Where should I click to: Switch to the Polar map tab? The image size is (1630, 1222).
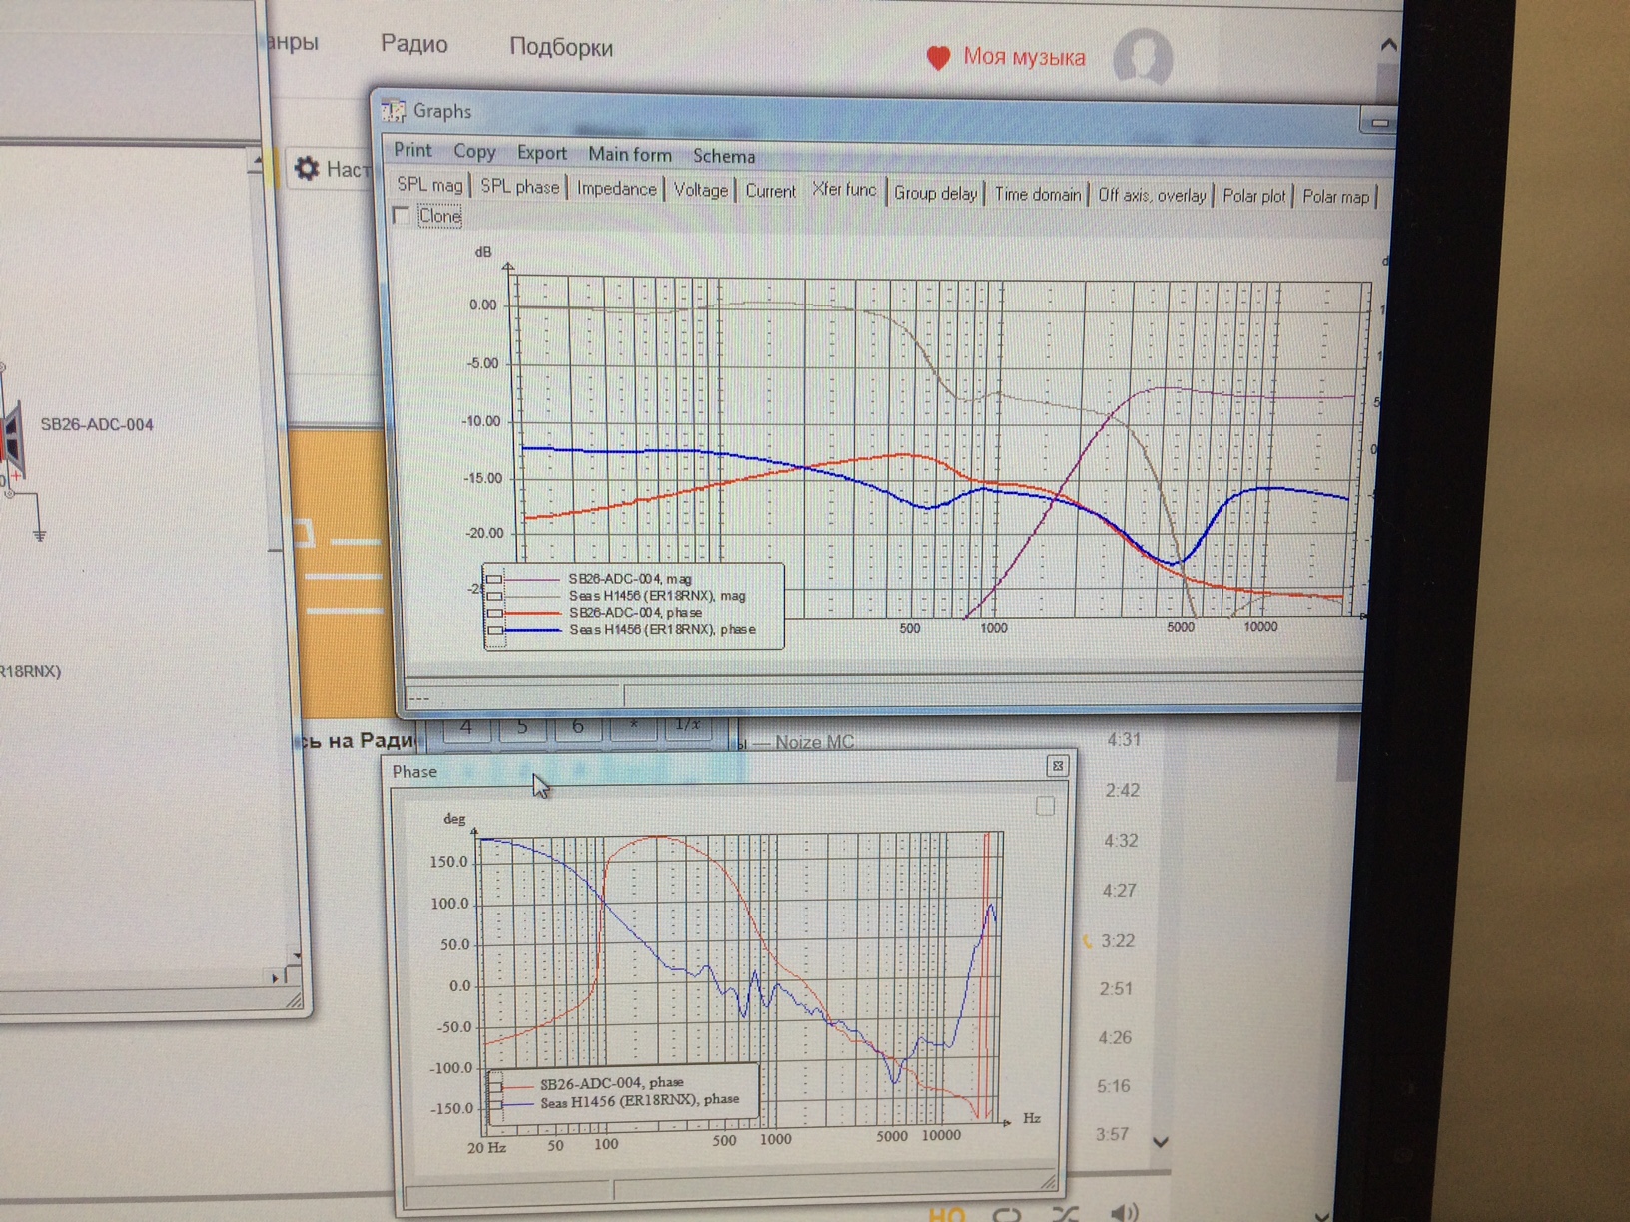(1335, 197)
